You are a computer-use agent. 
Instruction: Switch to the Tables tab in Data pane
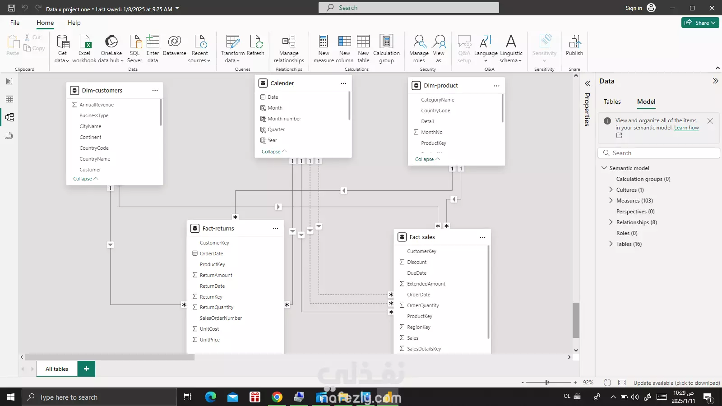point(612,102)
